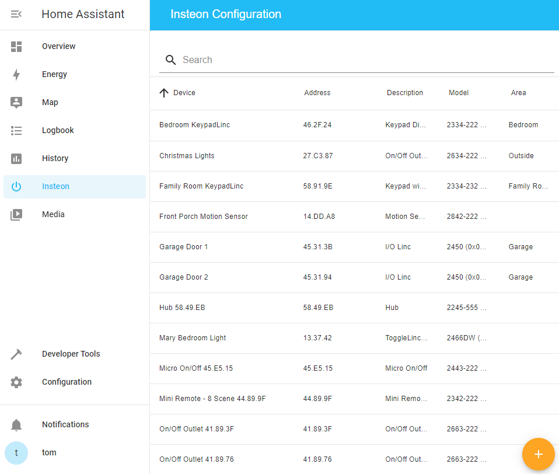The image size is (559, 474).
Task: Select the Insteon power icon
Action: point(16,186)
